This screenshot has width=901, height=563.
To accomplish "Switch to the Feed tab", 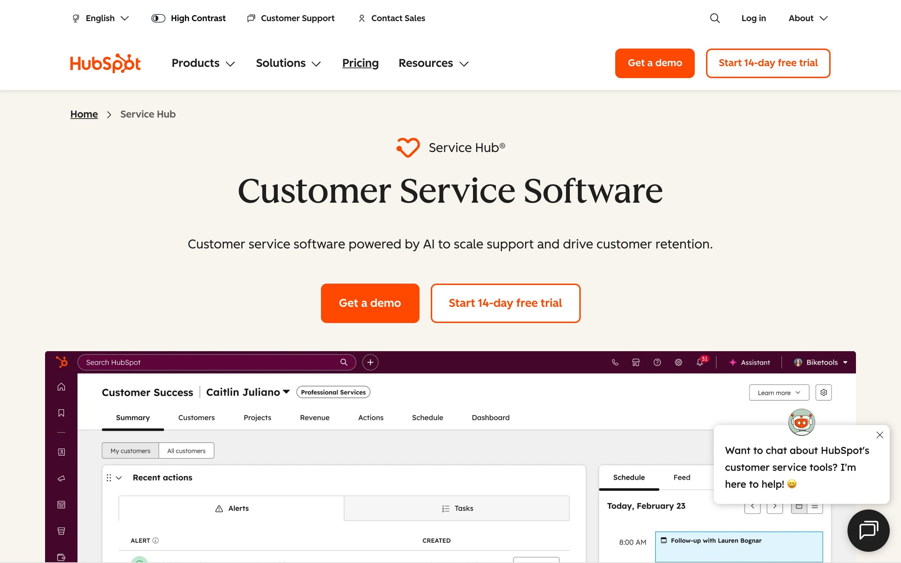I will point(681,477).
